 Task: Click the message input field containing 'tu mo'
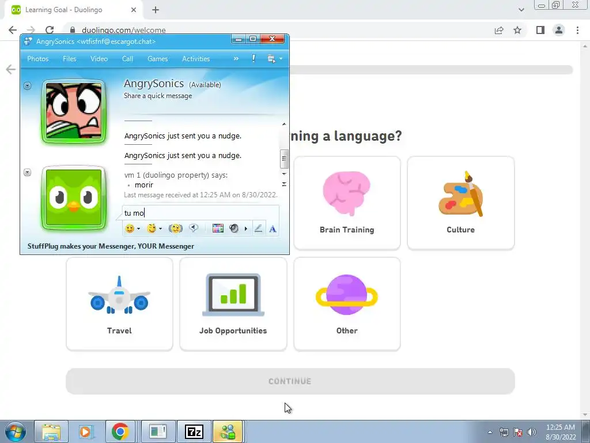[201, 213]
